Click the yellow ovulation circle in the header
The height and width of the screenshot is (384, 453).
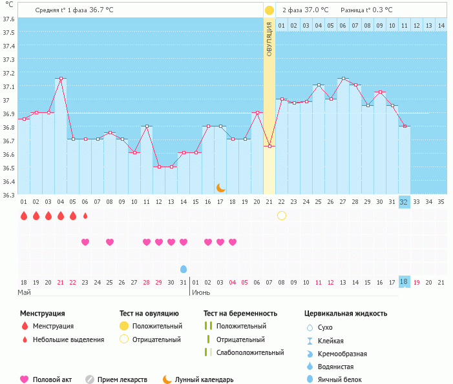[x=269, y=10]
